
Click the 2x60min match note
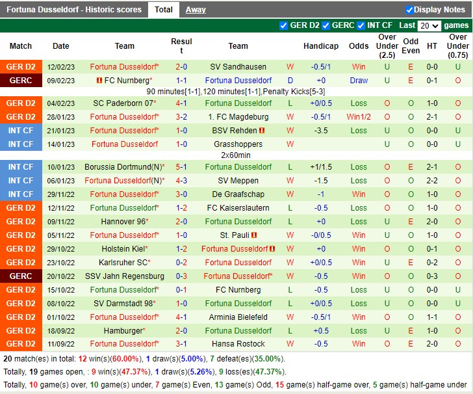[236, 155]
